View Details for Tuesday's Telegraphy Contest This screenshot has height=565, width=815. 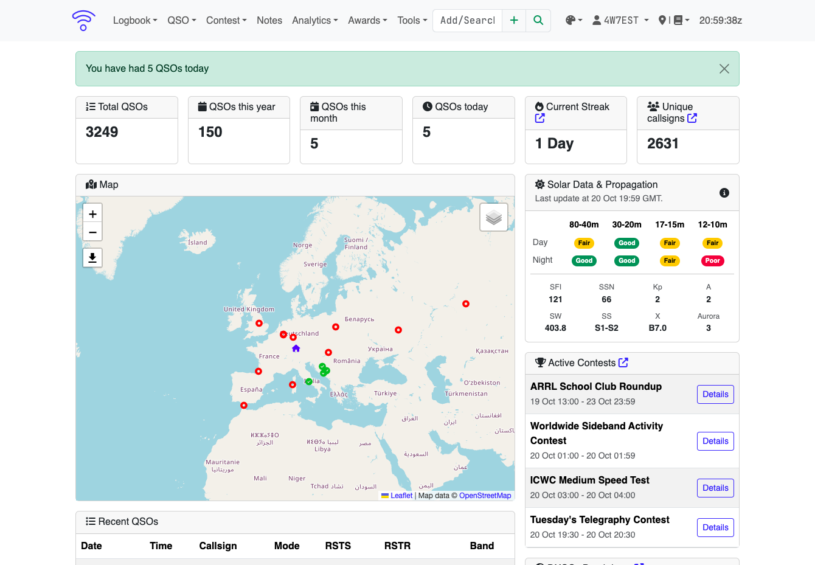pyautogui.click(x=715, y=528)
